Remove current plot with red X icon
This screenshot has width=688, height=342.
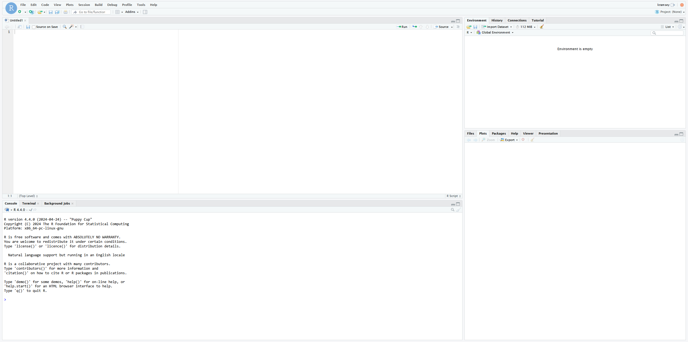523,140
